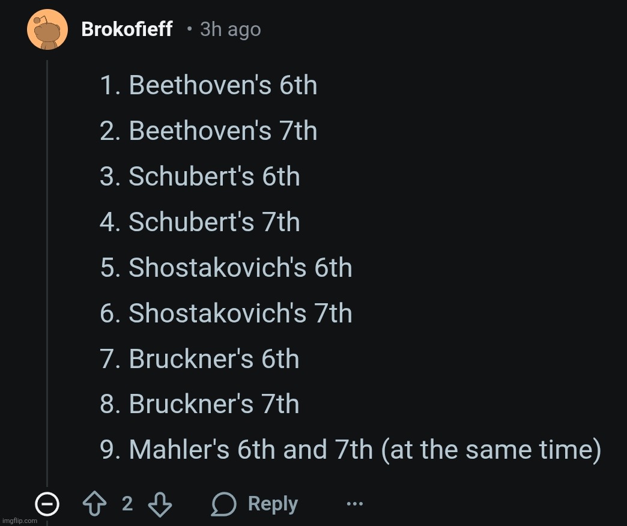
Task: Click the Brokofieff username link
Action: tap(127, 29)
